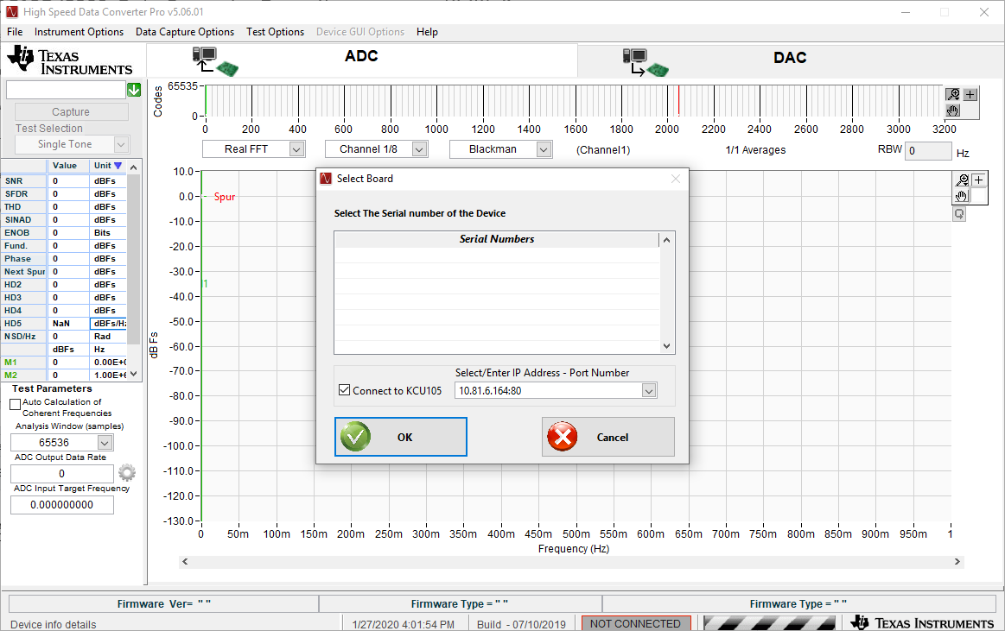Click the Texas Instruments logo in status bar
Image resolution: width=1005 pixels, height=631 pixels.
(923, 622)
